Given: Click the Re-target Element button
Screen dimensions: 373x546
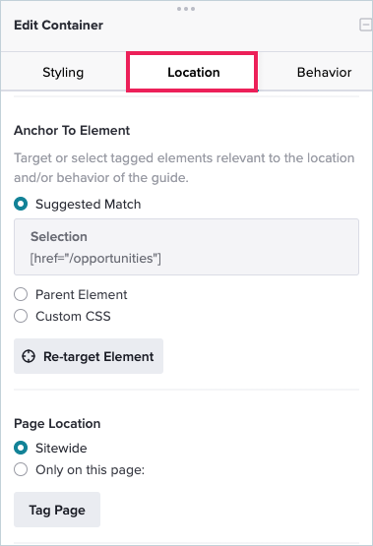Looking at the screenshot, I should pyautogui.click(x=89, y=356).
